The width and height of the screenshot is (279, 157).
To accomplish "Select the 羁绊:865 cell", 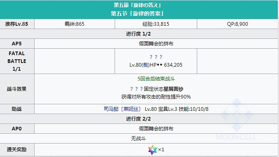I will (74, 24).
